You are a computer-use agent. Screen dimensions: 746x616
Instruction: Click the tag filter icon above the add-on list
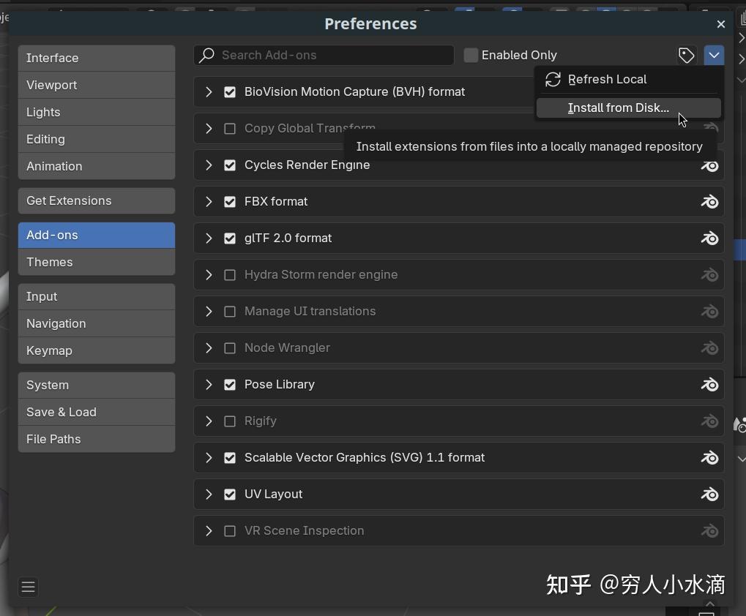point(685,55)
